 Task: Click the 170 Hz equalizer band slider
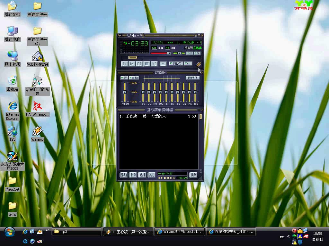point(149,92)
